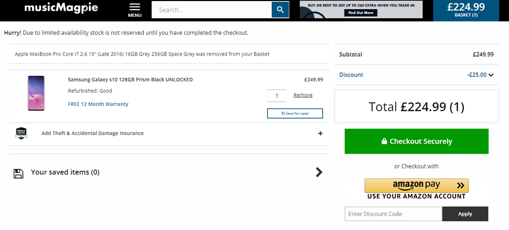The image size is (509, 230).
Task: Click the magnifying glass search button
Action: point(280,10)
